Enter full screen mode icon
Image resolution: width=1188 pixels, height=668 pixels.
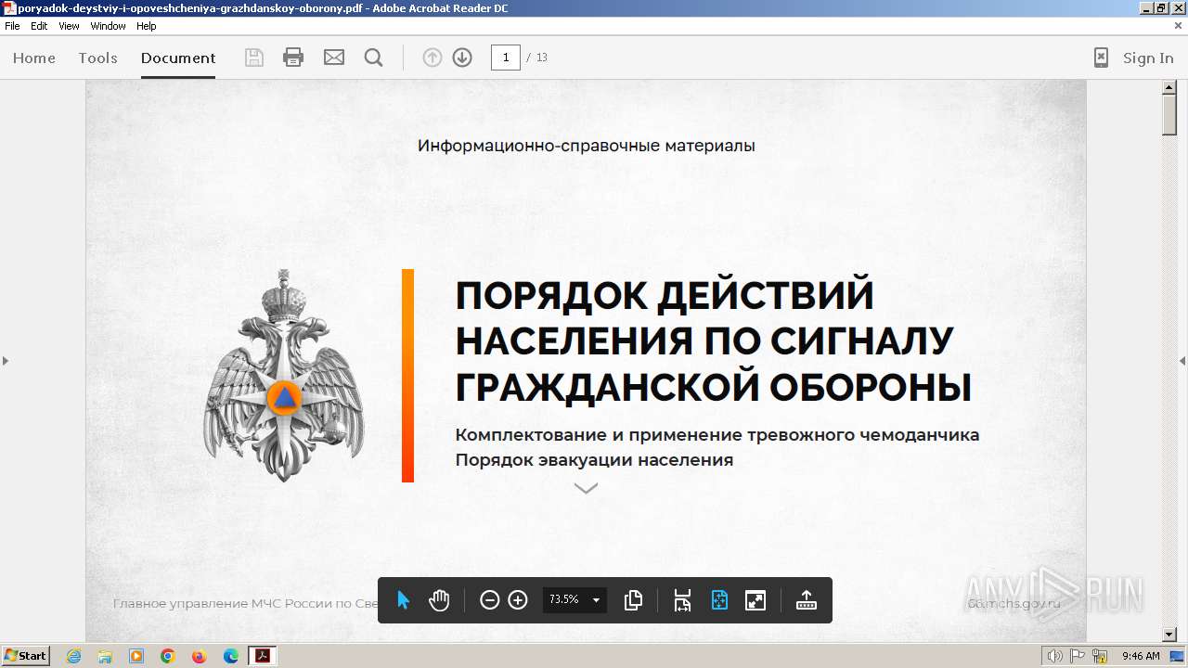tap(755, 600)
